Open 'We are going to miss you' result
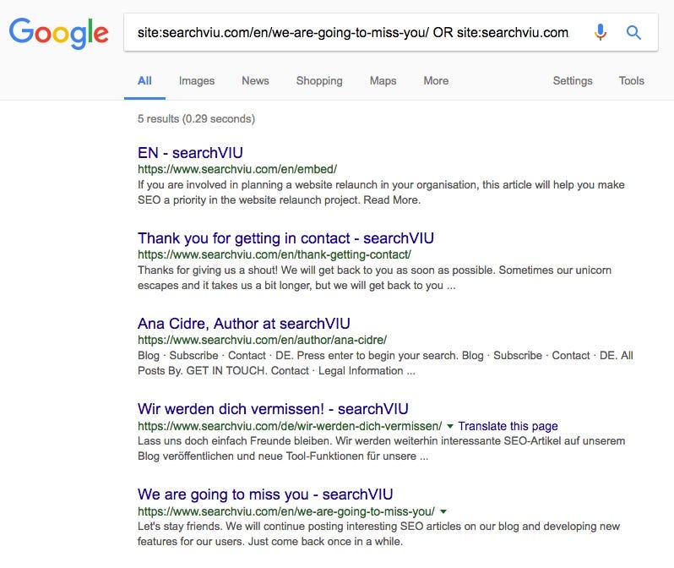 (265, 494)
